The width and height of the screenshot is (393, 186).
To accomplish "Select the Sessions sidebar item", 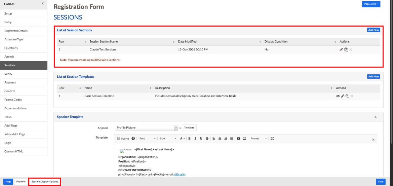I will click(x=24, y=65).
